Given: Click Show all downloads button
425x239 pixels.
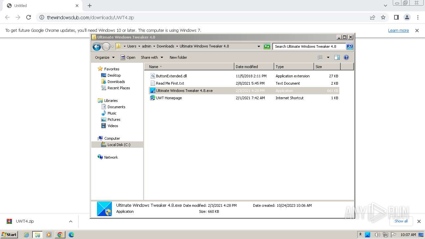Looking at the screenshot, I should click(401, 221).
